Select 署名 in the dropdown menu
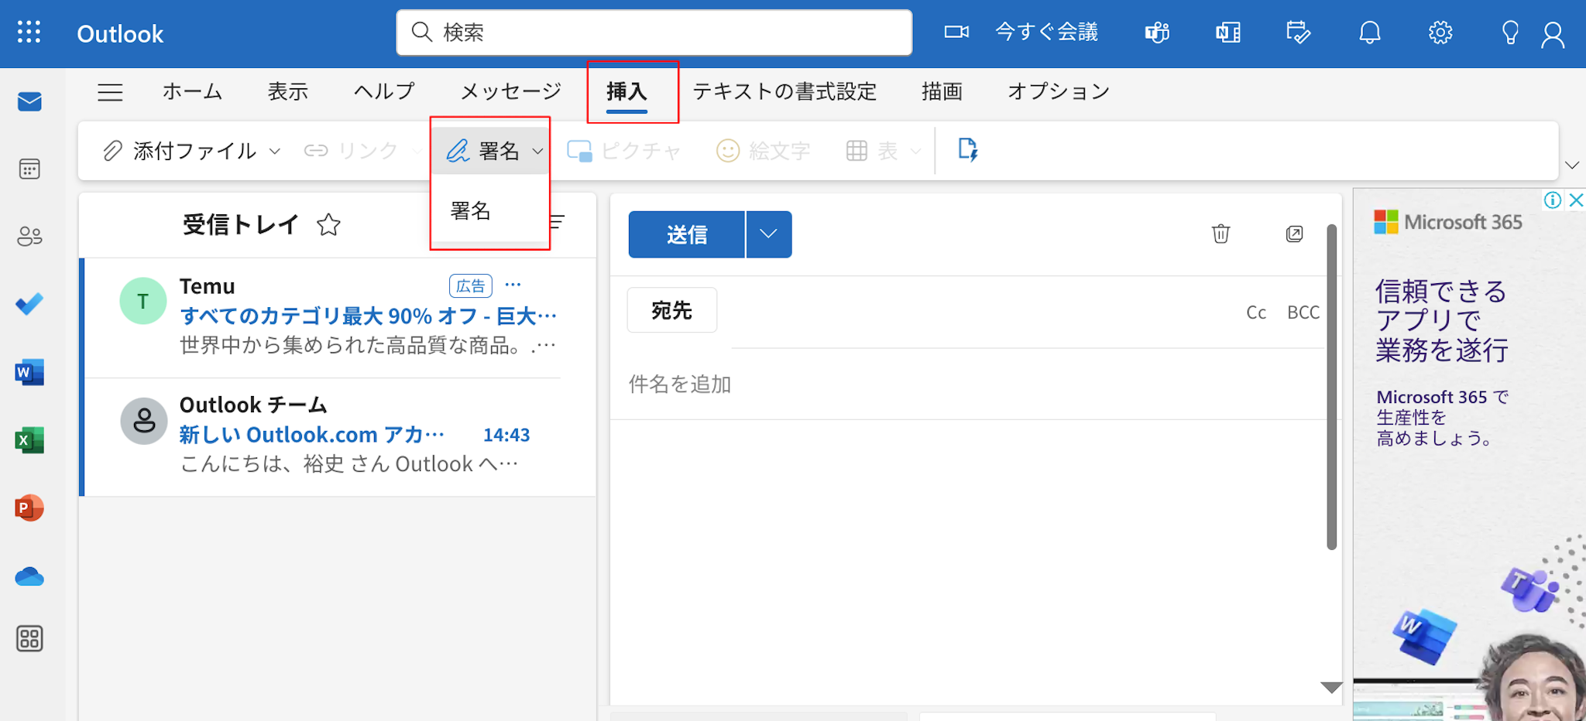 [x=471, y=210]
